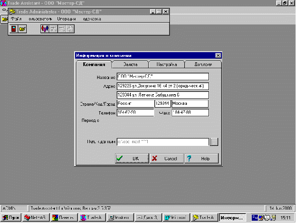This screenshot has height=223, width=296.
Task: Click the ADMIN status bar field
Action: click(14, 208)
